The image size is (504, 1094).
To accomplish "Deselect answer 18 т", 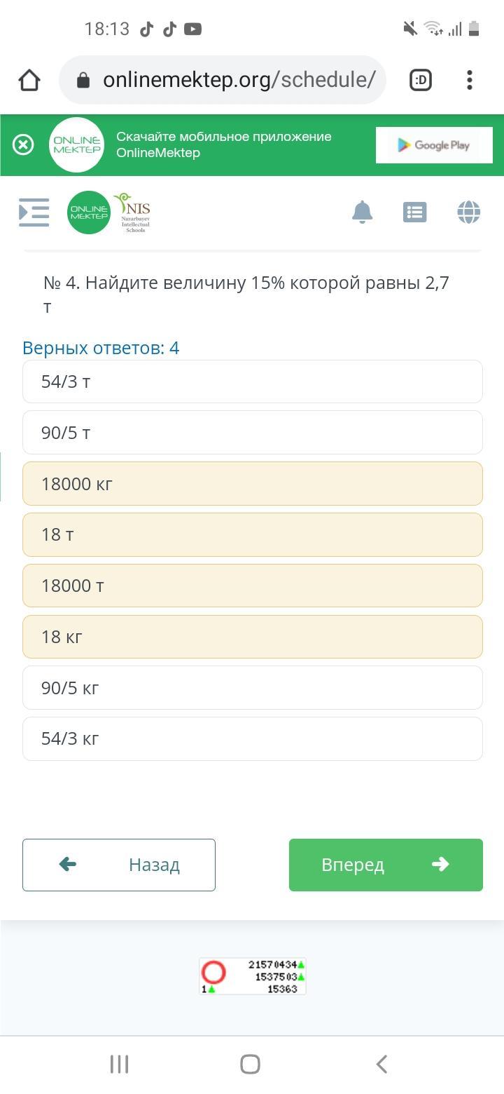I will click(253, 534).
